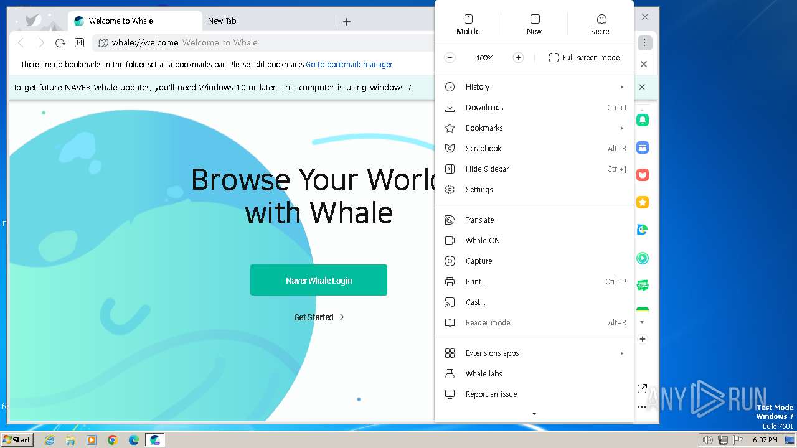Screen dimensions: 797x448
Task: Open a New window from menu
Action: (x=534, y=24)
